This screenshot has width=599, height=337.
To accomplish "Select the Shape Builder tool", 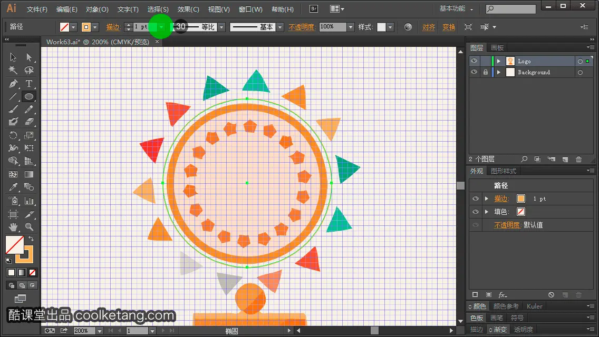I will 13,161.
